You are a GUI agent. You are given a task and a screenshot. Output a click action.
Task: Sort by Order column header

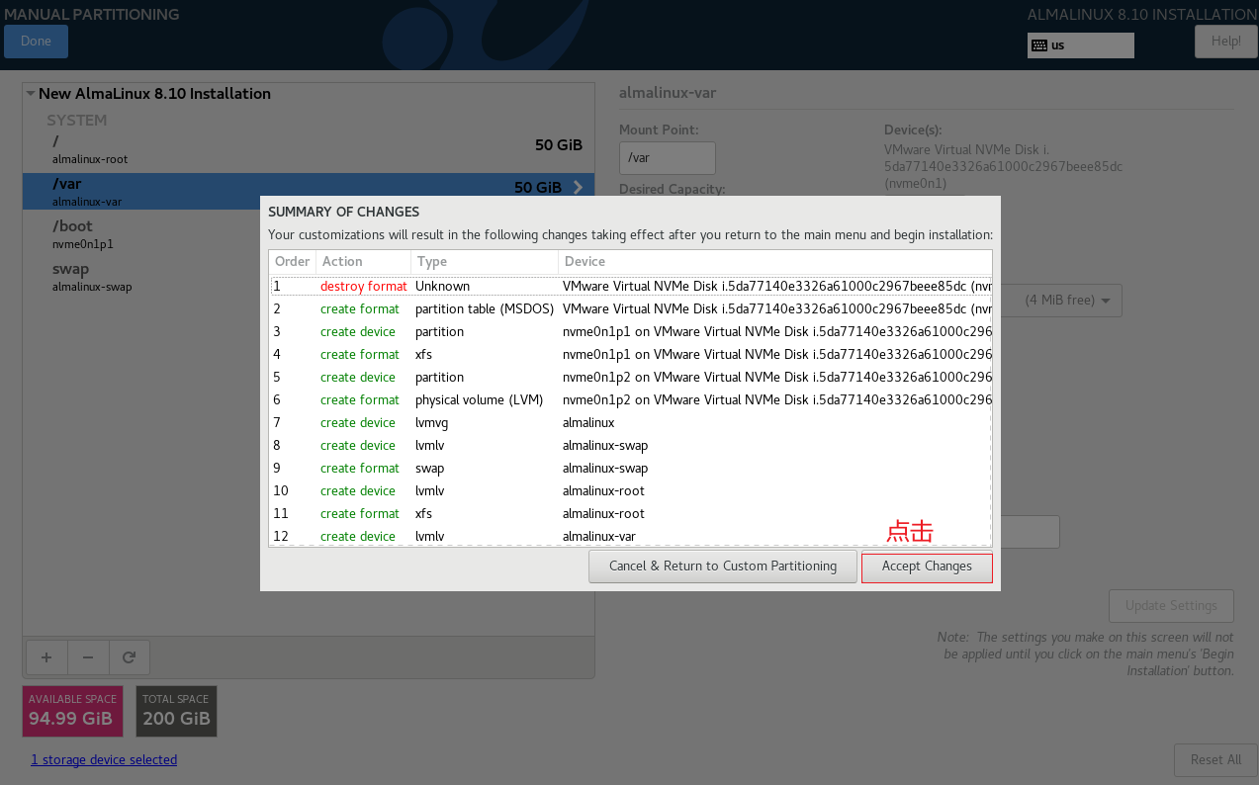[293, 262]
